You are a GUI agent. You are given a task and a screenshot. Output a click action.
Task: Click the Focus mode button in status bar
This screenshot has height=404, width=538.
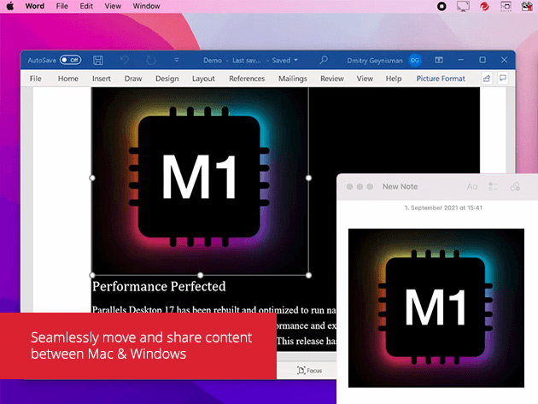coord(310,371)
